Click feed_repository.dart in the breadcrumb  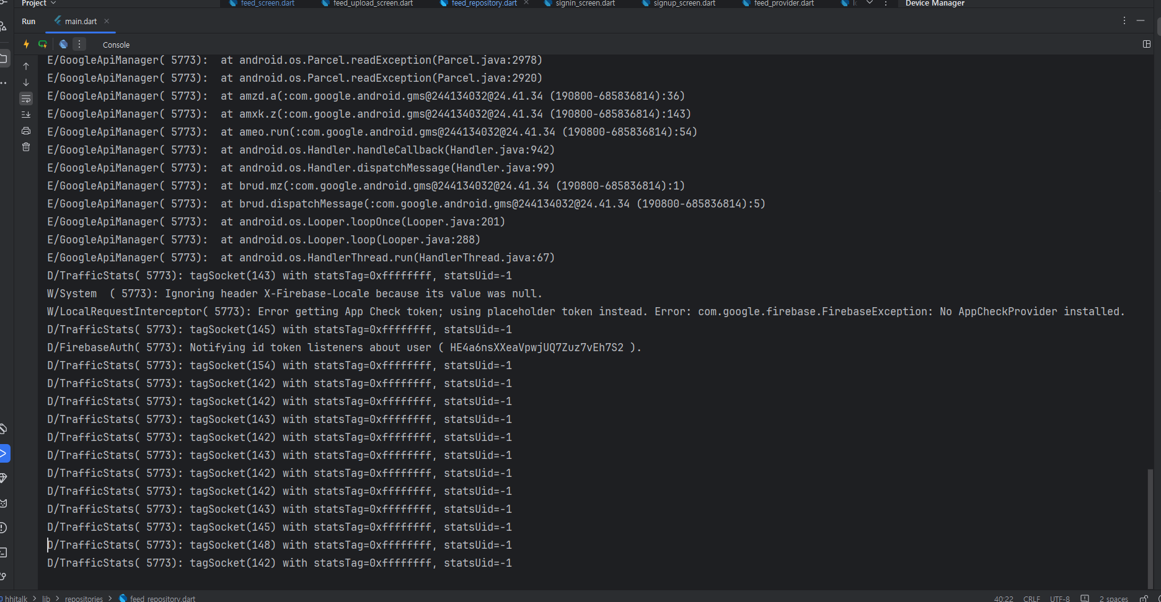[157, 598]
